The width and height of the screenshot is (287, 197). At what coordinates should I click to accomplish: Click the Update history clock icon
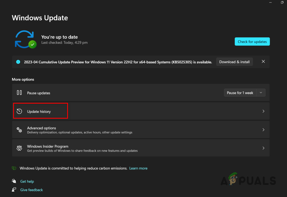click(x=19, y=111)
